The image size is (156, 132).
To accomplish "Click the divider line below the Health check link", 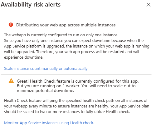I will (x=76, y=132).
